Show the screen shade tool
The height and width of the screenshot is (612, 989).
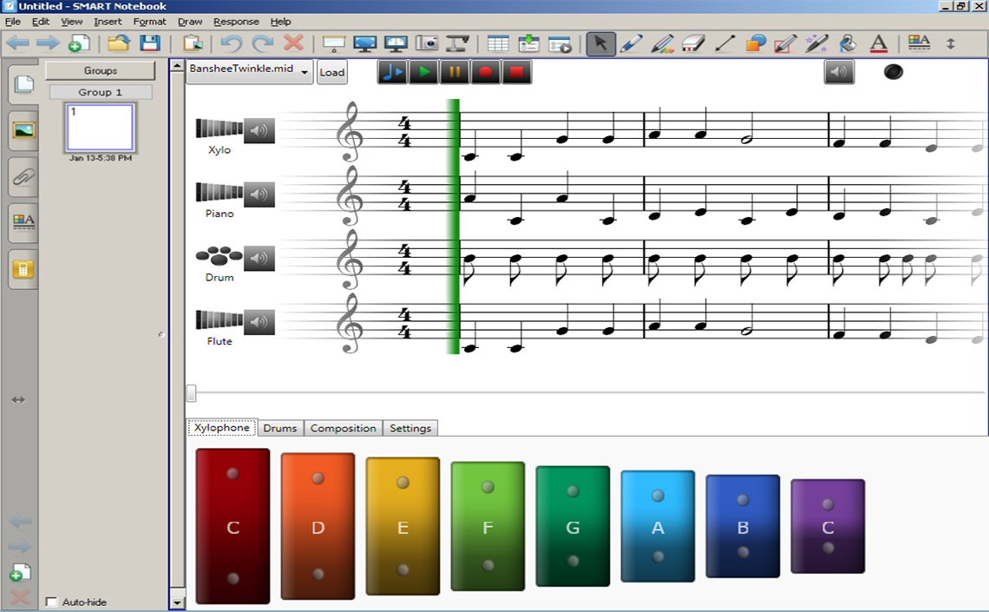pyautogui.click(x=334, y=43)
